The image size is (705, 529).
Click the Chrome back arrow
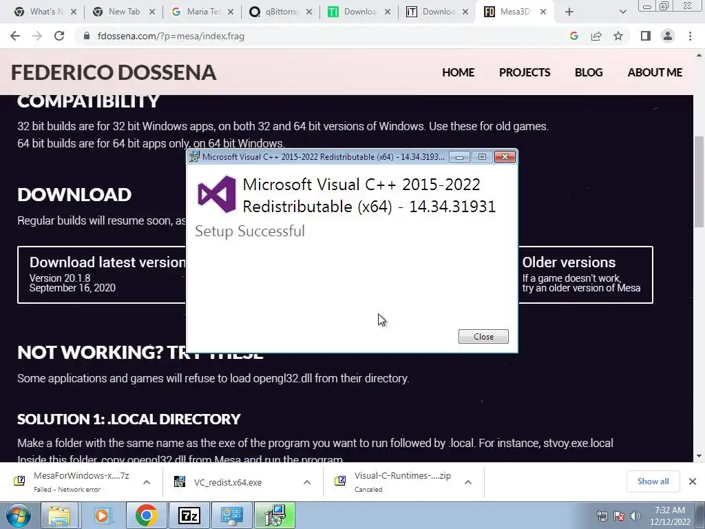point(15,36)
